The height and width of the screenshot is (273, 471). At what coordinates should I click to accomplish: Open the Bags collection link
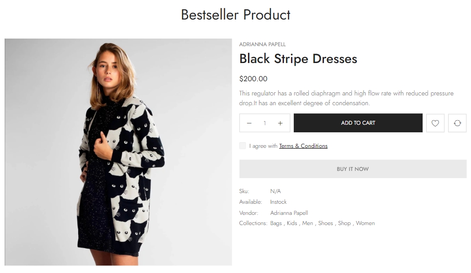276,223
